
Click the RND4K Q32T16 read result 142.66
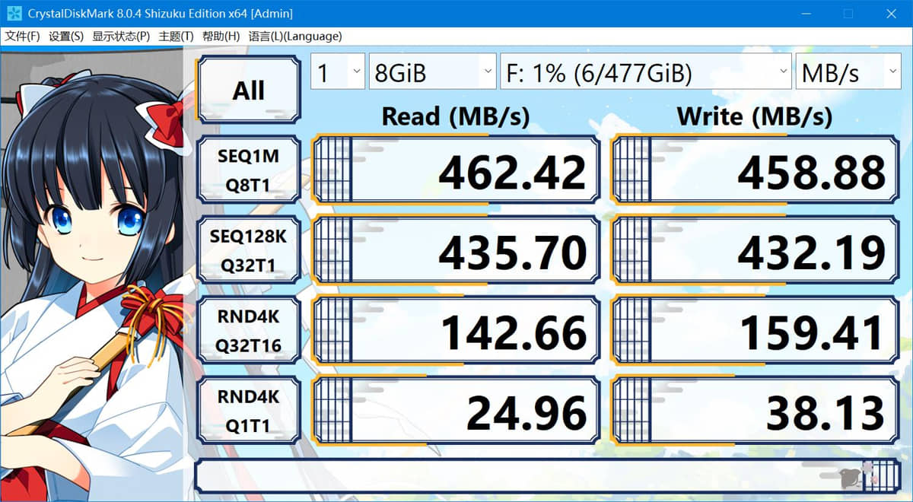[x=456, y=331]
